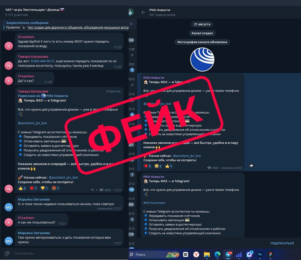The height and width of the screenshot is (260, 301).
Task: Open sender name Тамара Балашова above phone message
Action: (x=33, y=56)
